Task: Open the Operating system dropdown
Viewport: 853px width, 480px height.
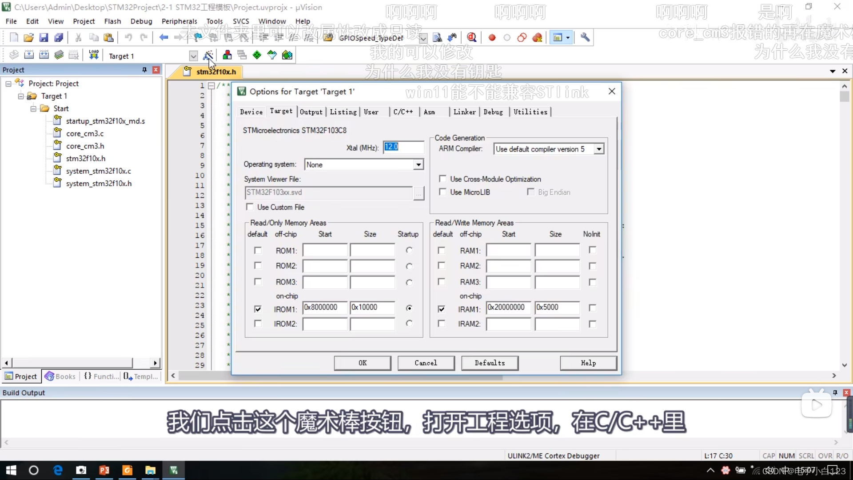Action: tap(418, 165)
